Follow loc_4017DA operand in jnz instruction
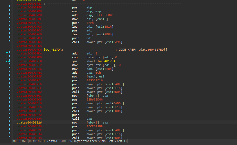The image size is (237, 145). point(106,61)
